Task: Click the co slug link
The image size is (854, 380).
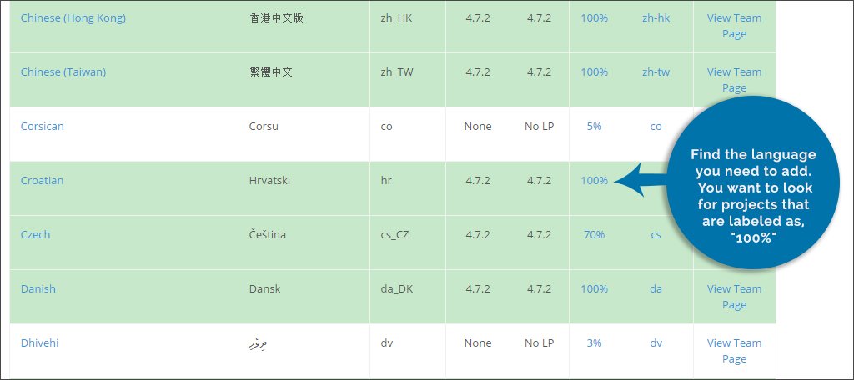Action: (656, 126)
